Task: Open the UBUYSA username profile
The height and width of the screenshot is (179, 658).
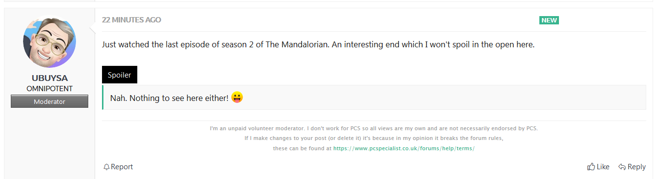Action: (x=50, y=78)
